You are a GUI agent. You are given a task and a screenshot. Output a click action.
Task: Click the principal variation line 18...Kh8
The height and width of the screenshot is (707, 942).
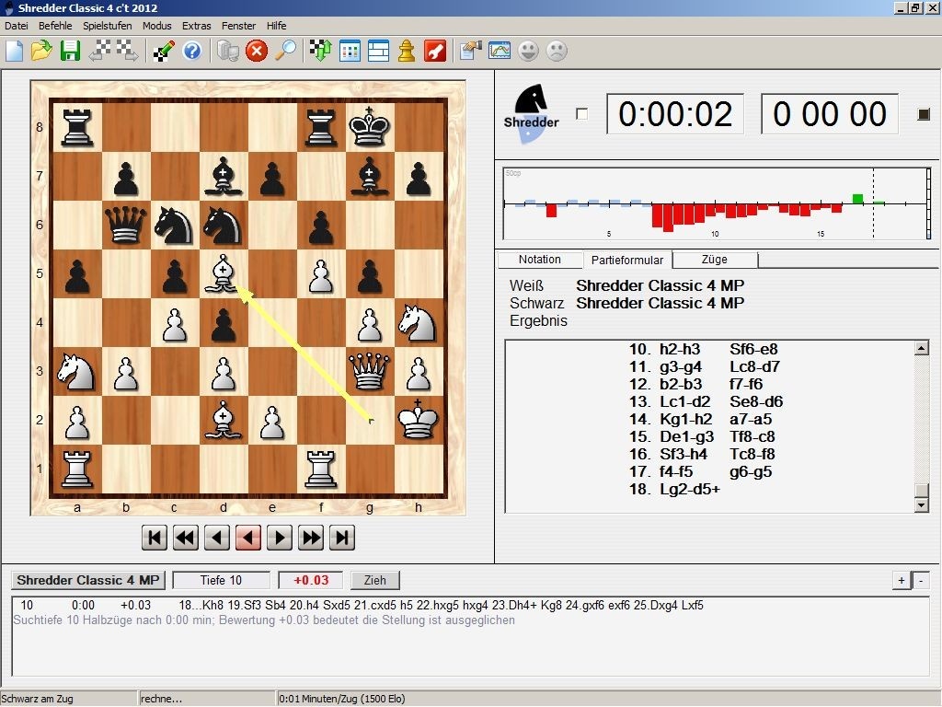point(441,606)
